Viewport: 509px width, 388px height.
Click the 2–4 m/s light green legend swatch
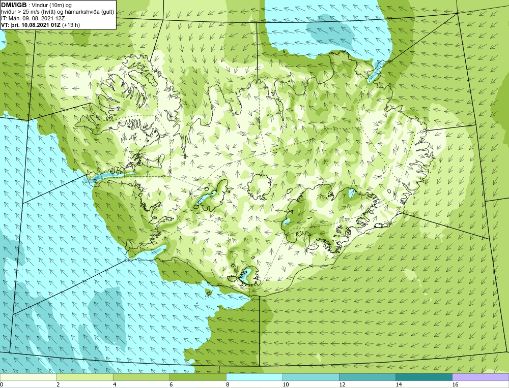85,377
